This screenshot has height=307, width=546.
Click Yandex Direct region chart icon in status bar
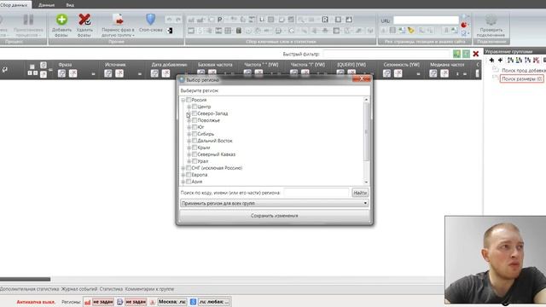click(x=87, y=302)
